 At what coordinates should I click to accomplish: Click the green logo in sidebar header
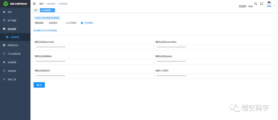coord(6,4)
